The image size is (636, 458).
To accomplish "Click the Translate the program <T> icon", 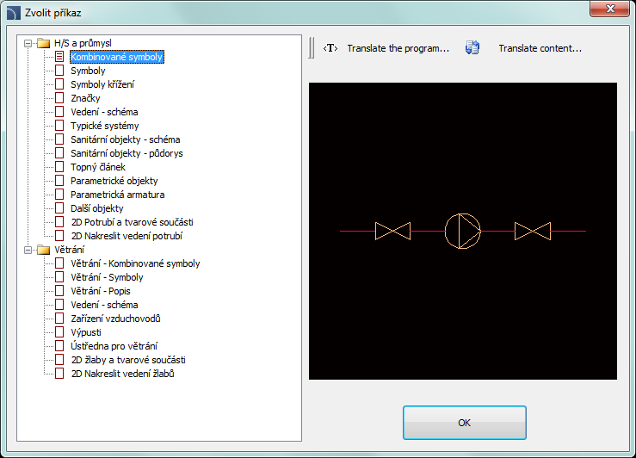I will [330, 48].
